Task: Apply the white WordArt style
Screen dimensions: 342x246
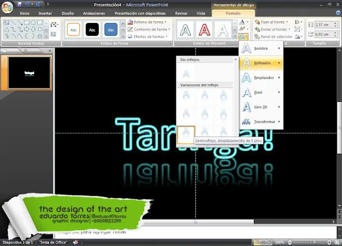Action: 223,30
